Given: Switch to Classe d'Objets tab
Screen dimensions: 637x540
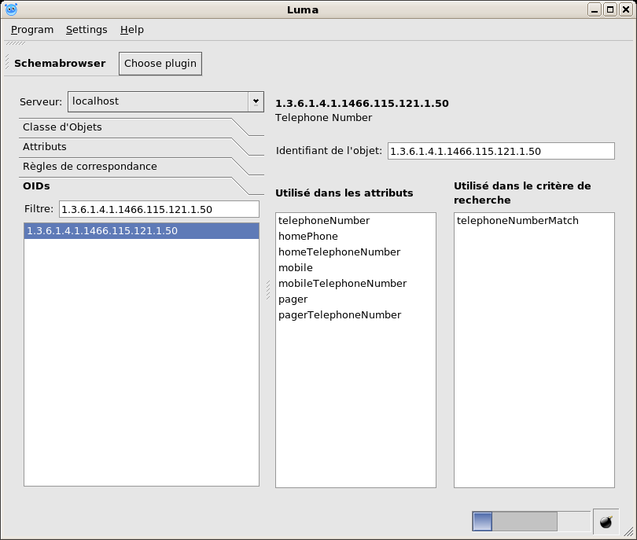Looking at the screenshot, I should pyautogui.click(x=62, y=127).
